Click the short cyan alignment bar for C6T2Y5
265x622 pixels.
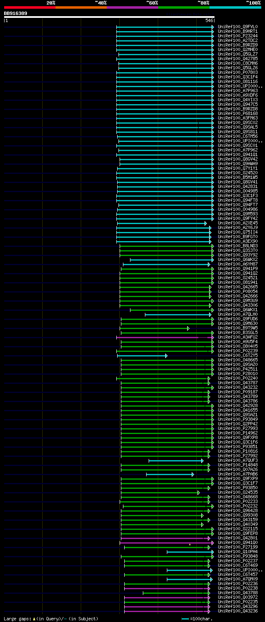(x=142, y=356)
